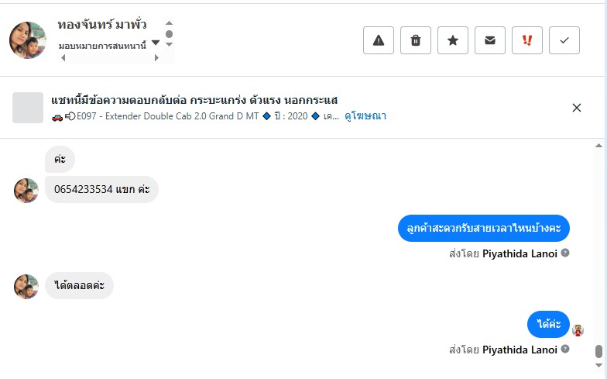Click the star follow-up button
This screenshot has width=607, height=379.
click(x=453, y=40)
